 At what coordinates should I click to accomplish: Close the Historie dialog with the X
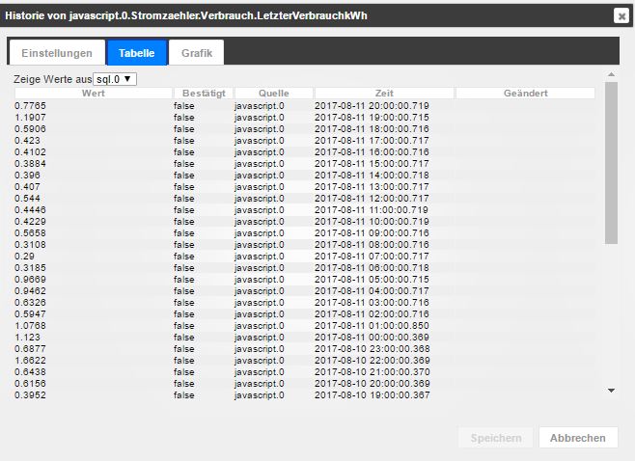coord(621,15)
